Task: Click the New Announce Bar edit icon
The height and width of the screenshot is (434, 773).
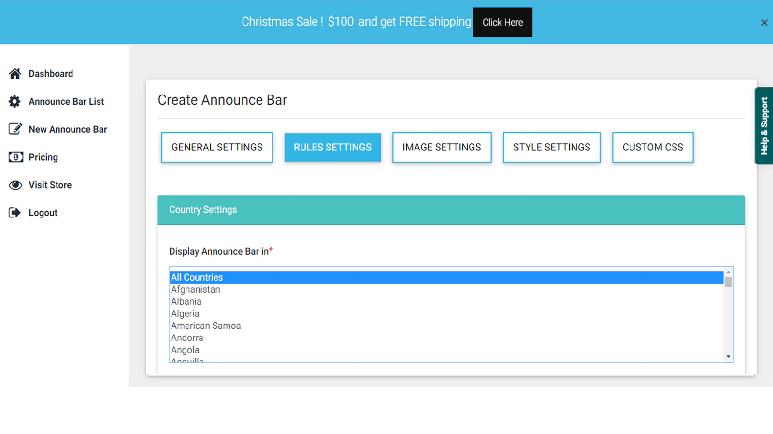Action: click(x=15, y=129)
